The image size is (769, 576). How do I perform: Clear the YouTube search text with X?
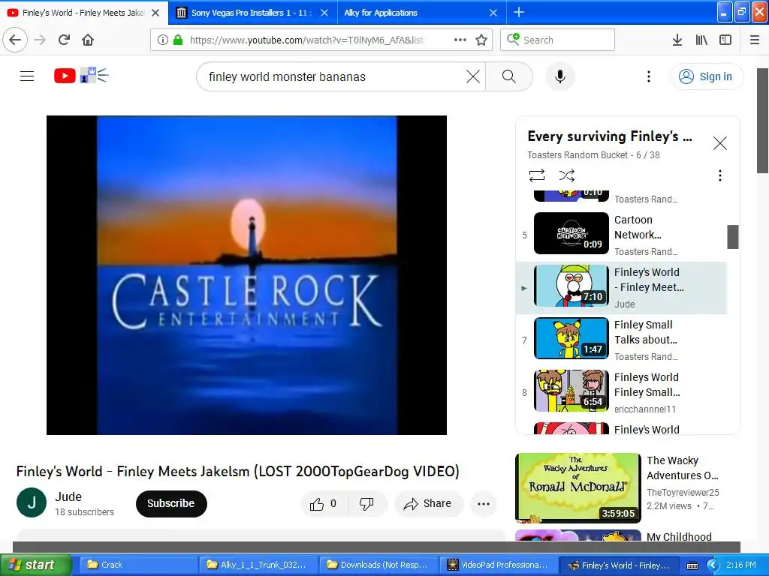[473, 76]
